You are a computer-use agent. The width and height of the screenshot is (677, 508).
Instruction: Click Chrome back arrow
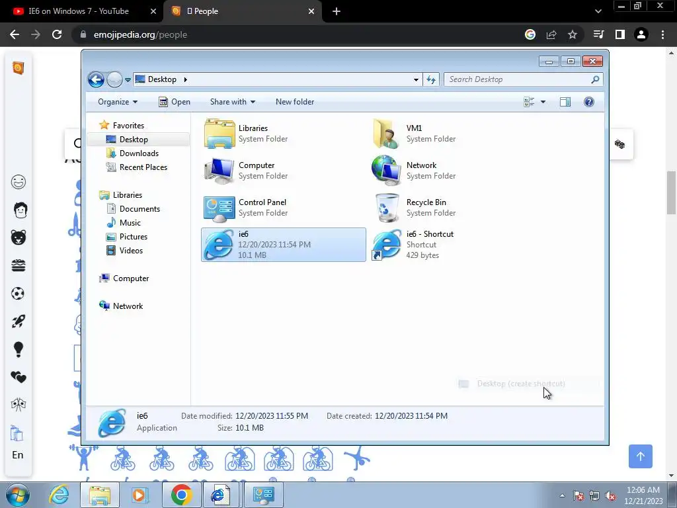click(x=15, y=34)
